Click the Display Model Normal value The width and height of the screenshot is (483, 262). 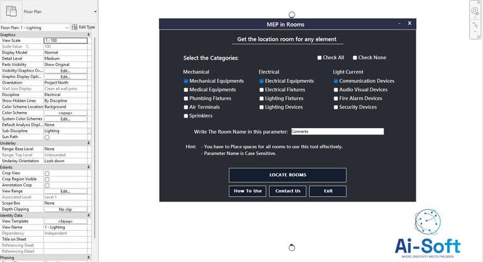[65, 53]
